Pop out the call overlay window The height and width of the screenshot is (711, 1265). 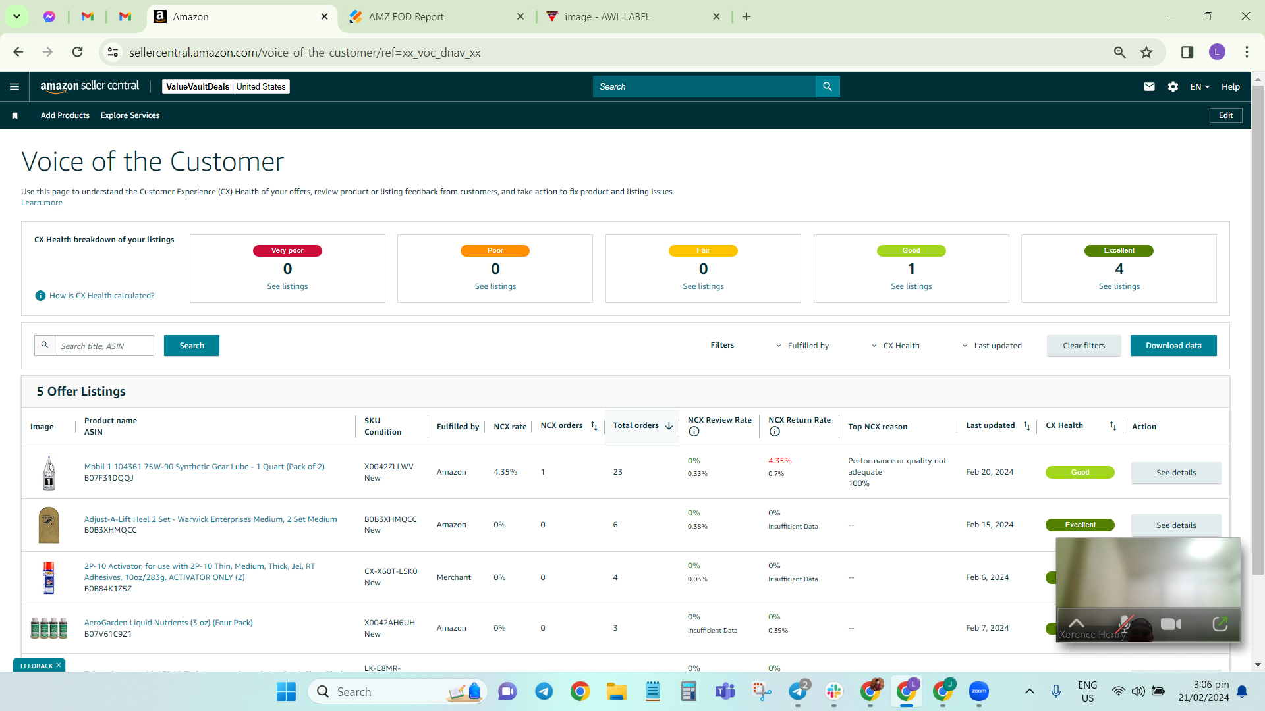1220,623
